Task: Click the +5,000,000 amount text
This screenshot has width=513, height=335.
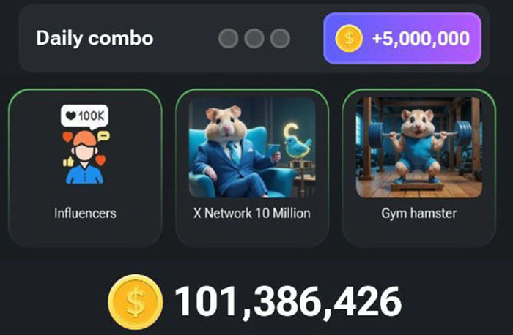Action: (x=421, y=39)
